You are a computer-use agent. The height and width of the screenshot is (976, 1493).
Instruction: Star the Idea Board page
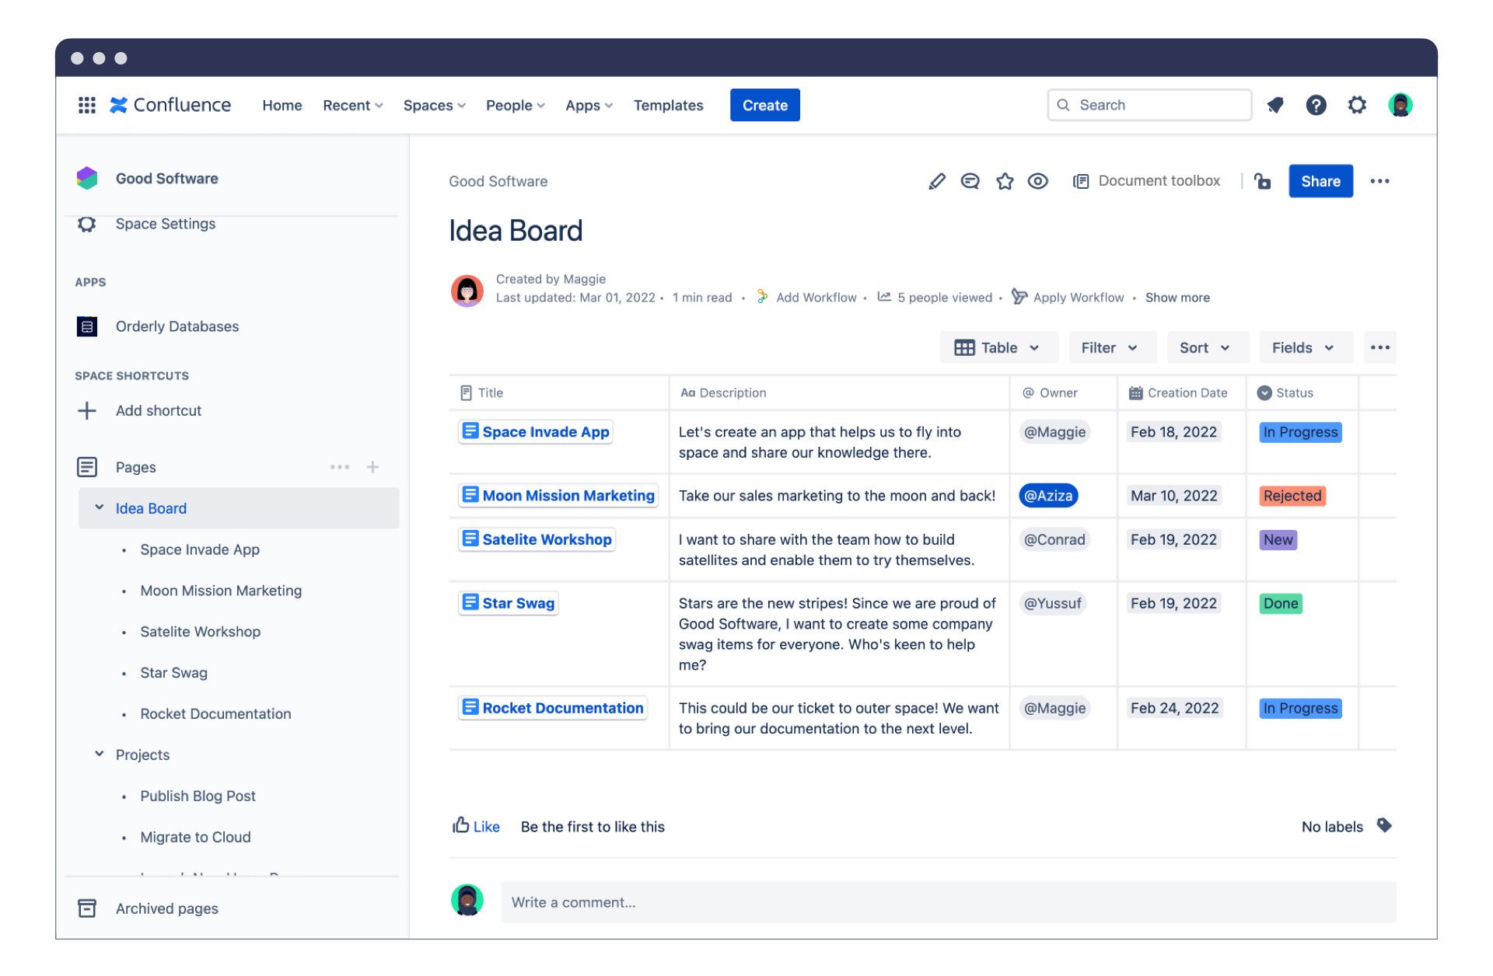[x=1004, y=181]
